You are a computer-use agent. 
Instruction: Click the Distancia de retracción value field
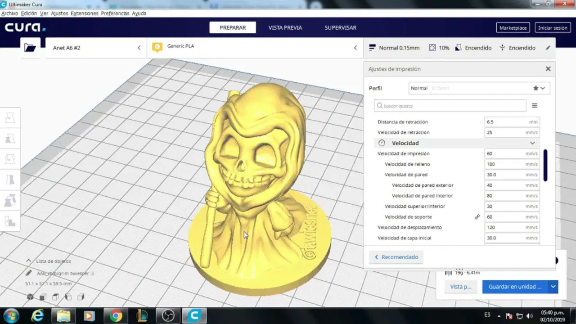point(512,122)
